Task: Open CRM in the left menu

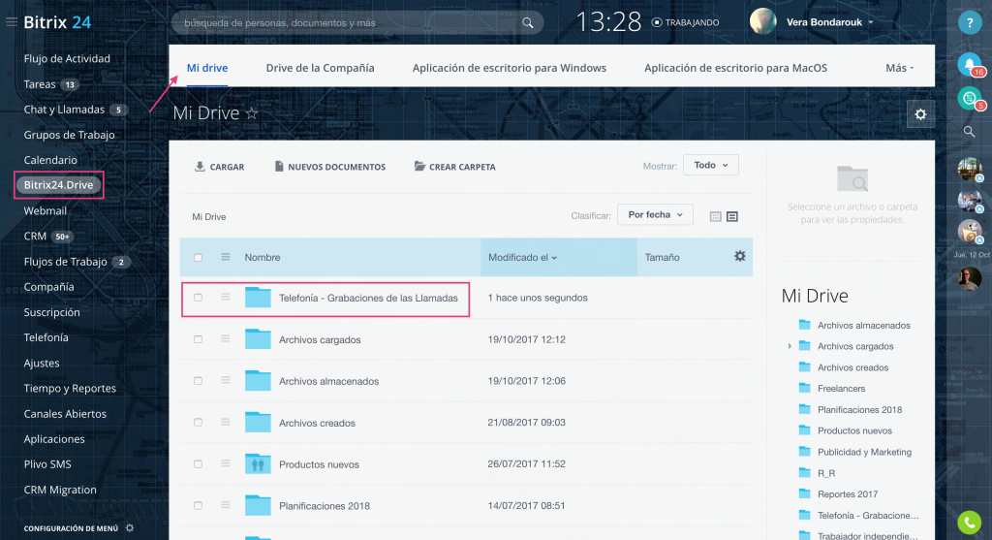Action: (x=35, y=237)
